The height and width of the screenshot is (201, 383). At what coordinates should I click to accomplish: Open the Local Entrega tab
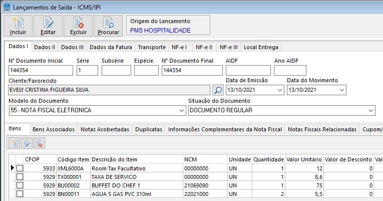point(261,47)
